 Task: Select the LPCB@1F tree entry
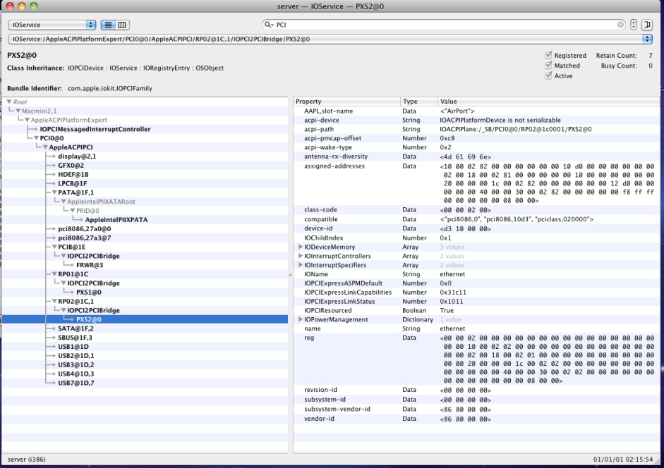tap(73, 184)
